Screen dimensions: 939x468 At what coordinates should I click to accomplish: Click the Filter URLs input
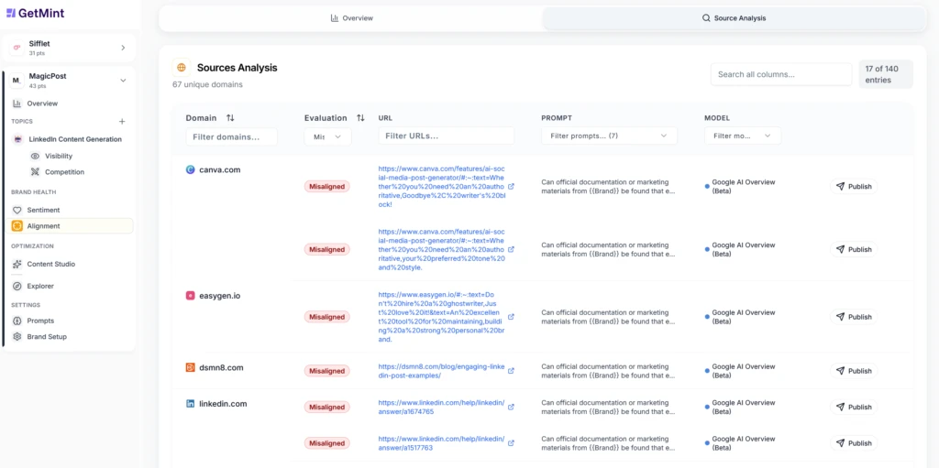(447, 136)
